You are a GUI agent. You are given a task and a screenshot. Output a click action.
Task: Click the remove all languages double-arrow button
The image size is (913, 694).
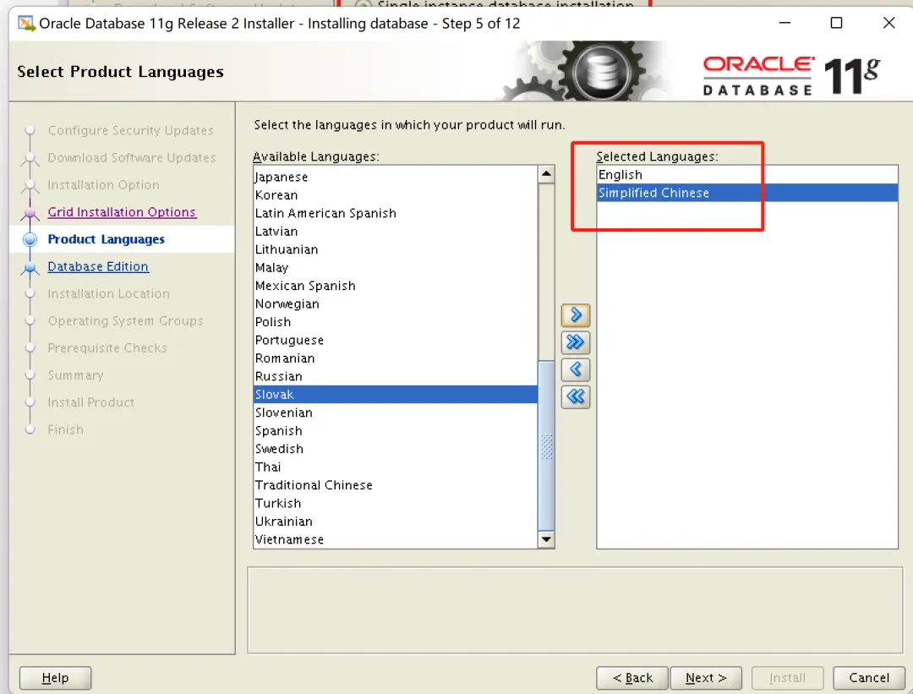(x=576, y=396)
